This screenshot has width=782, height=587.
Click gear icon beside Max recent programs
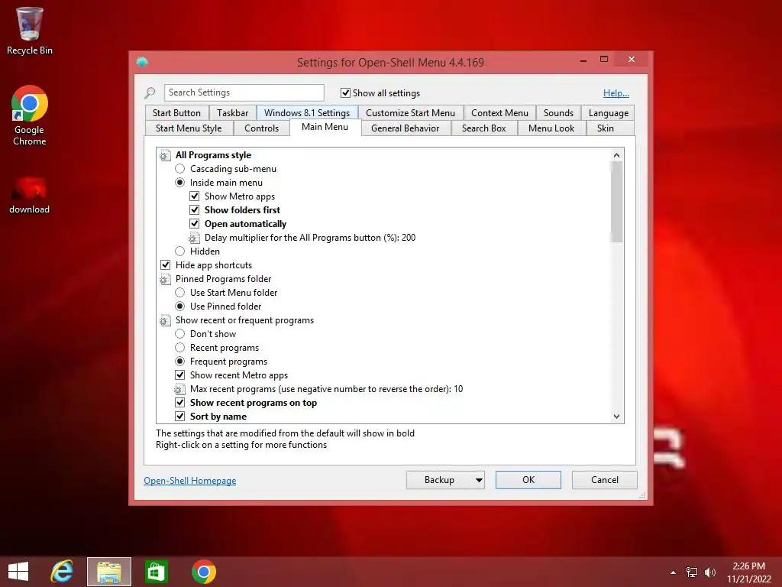[179, 389]
